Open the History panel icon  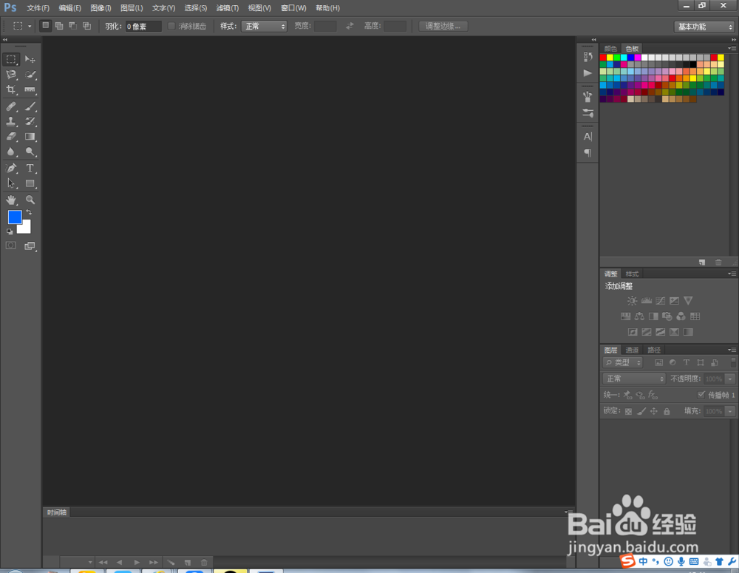[588, 57]
